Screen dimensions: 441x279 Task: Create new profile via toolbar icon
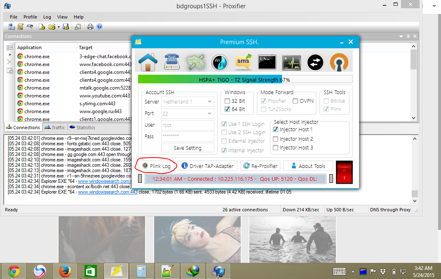tap(42, 27)
